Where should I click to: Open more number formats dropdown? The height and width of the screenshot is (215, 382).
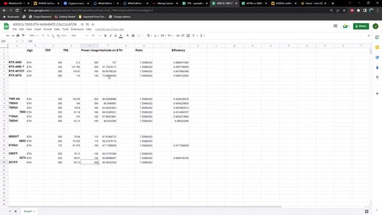point(64,36)
